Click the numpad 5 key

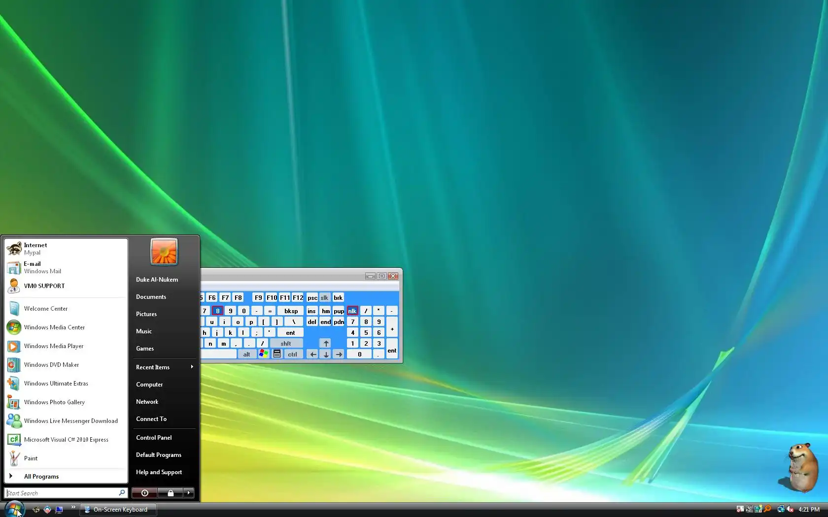pos(366,332)
